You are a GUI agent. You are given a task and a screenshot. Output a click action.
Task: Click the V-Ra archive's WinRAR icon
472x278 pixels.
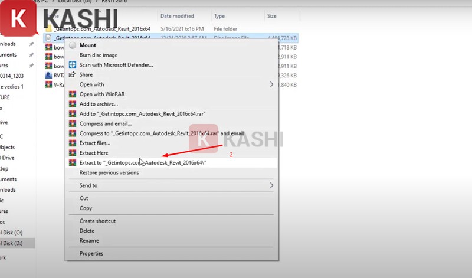tap(48, 84)
